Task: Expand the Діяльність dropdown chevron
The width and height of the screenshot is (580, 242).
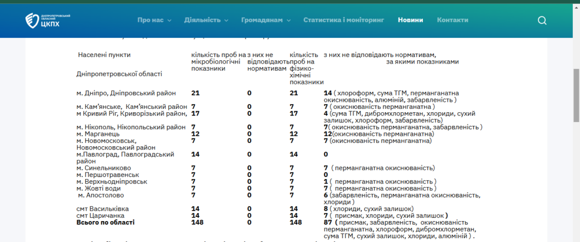Action: click(x=226, y=20)
